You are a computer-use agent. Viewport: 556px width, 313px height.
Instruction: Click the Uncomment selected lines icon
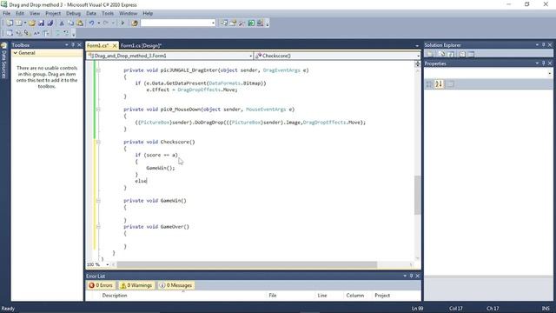click(66, 33)
